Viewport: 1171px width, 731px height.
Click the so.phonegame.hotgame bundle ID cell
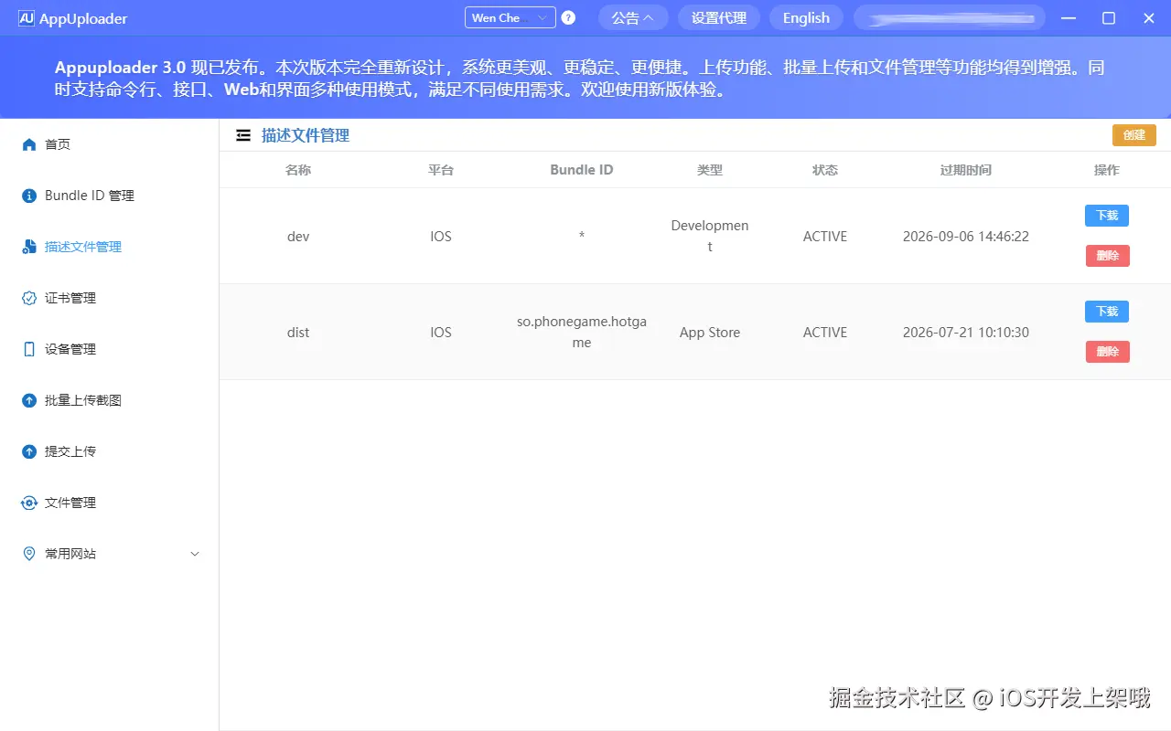(582, 333)
